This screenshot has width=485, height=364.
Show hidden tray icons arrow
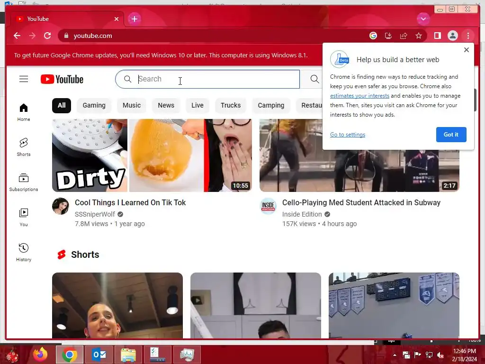[395, 355]
